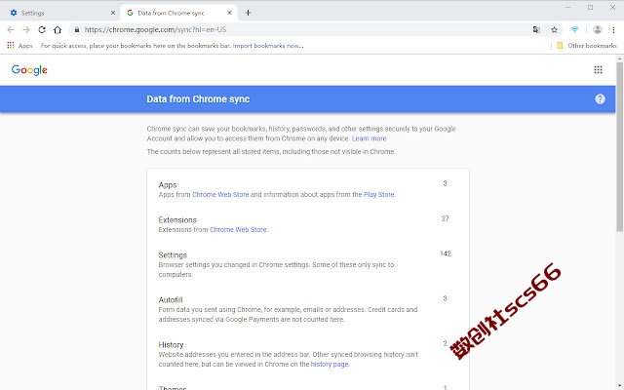Image resolution: width=624 pixels, height=390 pixels.
Task: Click Import bookmarks now link
Action: click(268, 46)
